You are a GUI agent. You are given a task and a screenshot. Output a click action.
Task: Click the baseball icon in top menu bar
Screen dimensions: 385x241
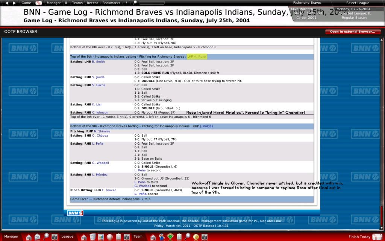coord(38,3)
